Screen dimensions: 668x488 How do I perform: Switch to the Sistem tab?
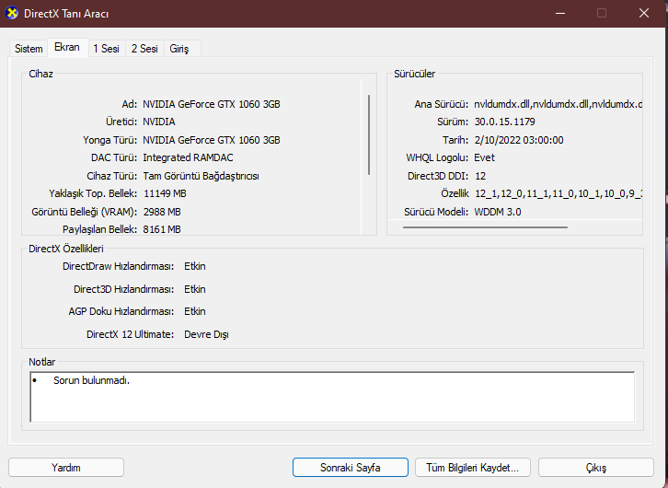(x=29, y=49)
